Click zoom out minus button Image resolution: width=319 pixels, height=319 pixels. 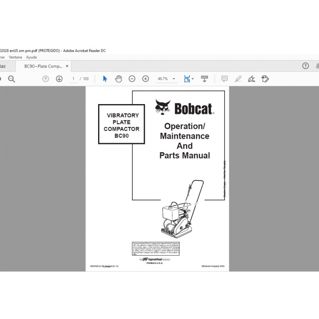click(132, 79)
